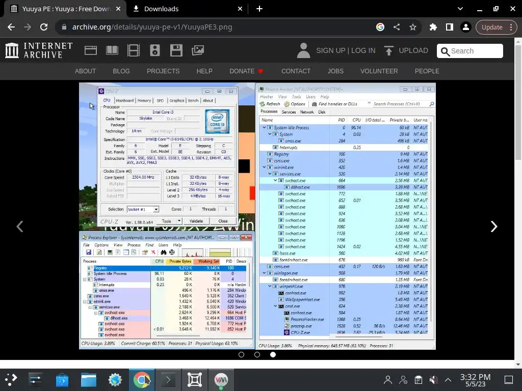
Task: Click the square frame app in the taskbar
Action: pos(194,379)
